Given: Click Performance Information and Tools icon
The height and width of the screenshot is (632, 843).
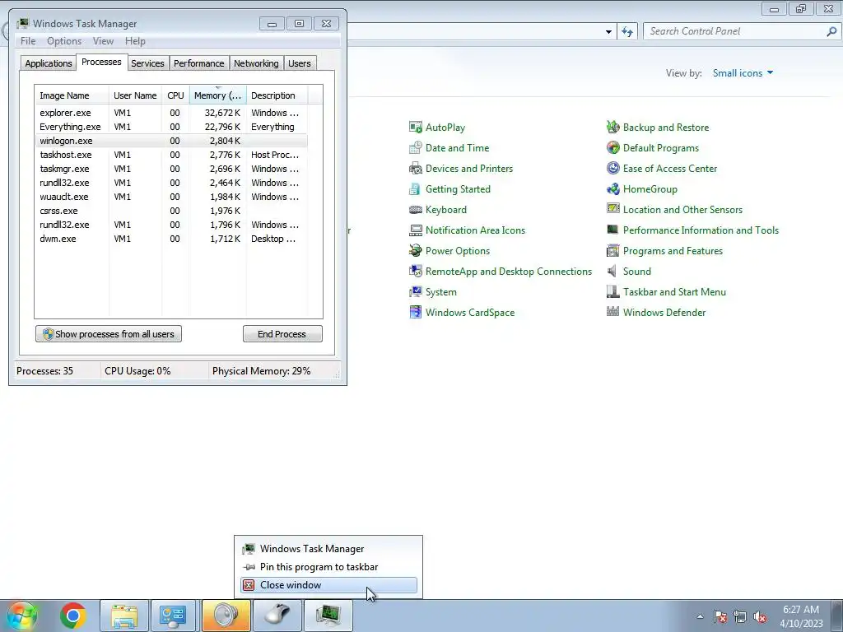Looking at the screenshot, I should coord(612,230).
